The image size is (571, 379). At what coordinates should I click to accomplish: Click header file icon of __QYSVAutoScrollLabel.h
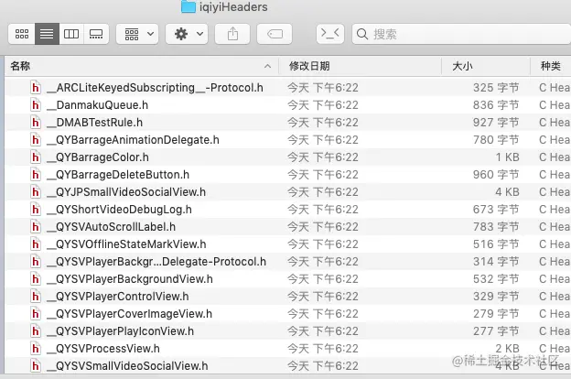click(36, 227)
